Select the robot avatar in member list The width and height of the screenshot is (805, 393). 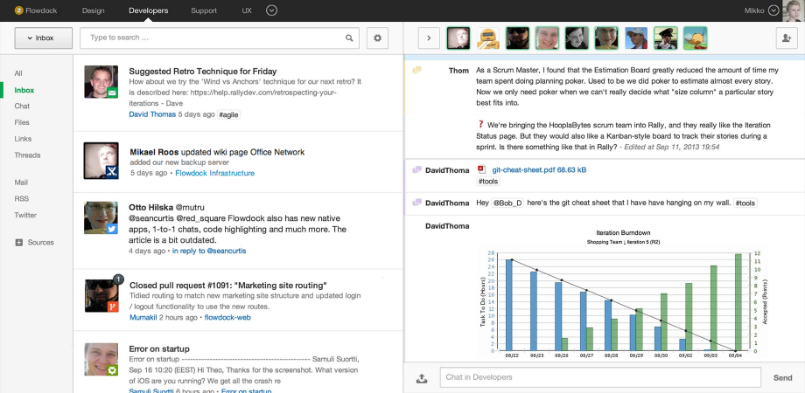(x=488, y=38)
